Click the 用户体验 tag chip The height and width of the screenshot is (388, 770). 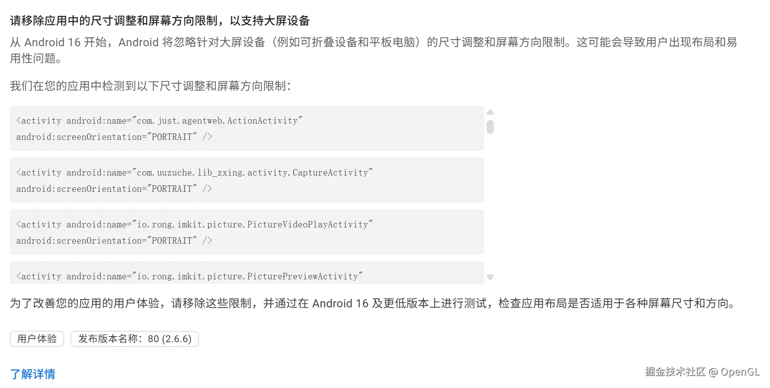point(37,339)
